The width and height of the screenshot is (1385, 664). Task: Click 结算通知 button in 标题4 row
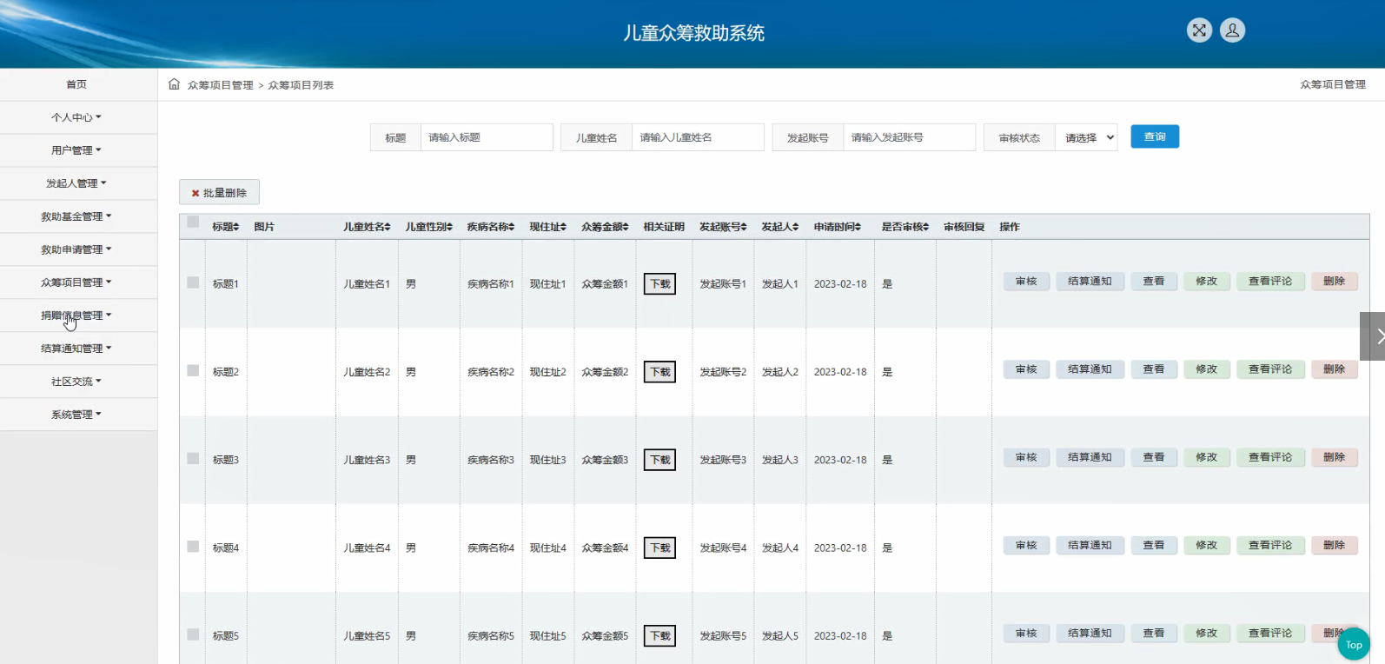[x=1090, y=545]
